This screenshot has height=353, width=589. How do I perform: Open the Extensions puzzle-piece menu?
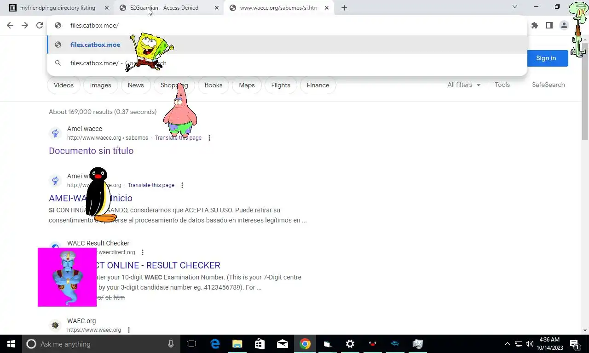(534, 25)
